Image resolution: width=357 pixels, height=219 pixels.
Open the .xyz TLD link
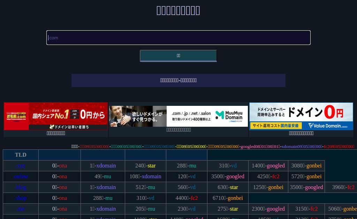[x=21, y=166]
